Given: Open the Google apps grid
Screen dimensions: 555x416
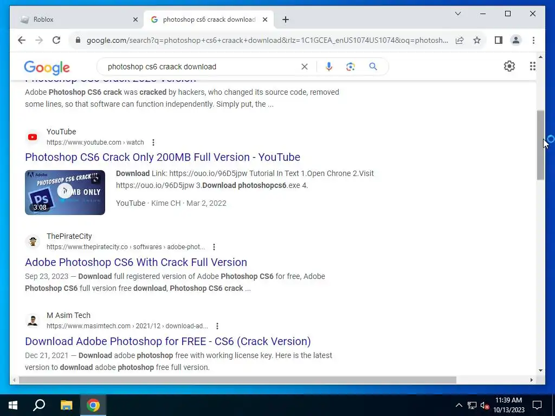Looking at the screenshot, I should point(532,66).
